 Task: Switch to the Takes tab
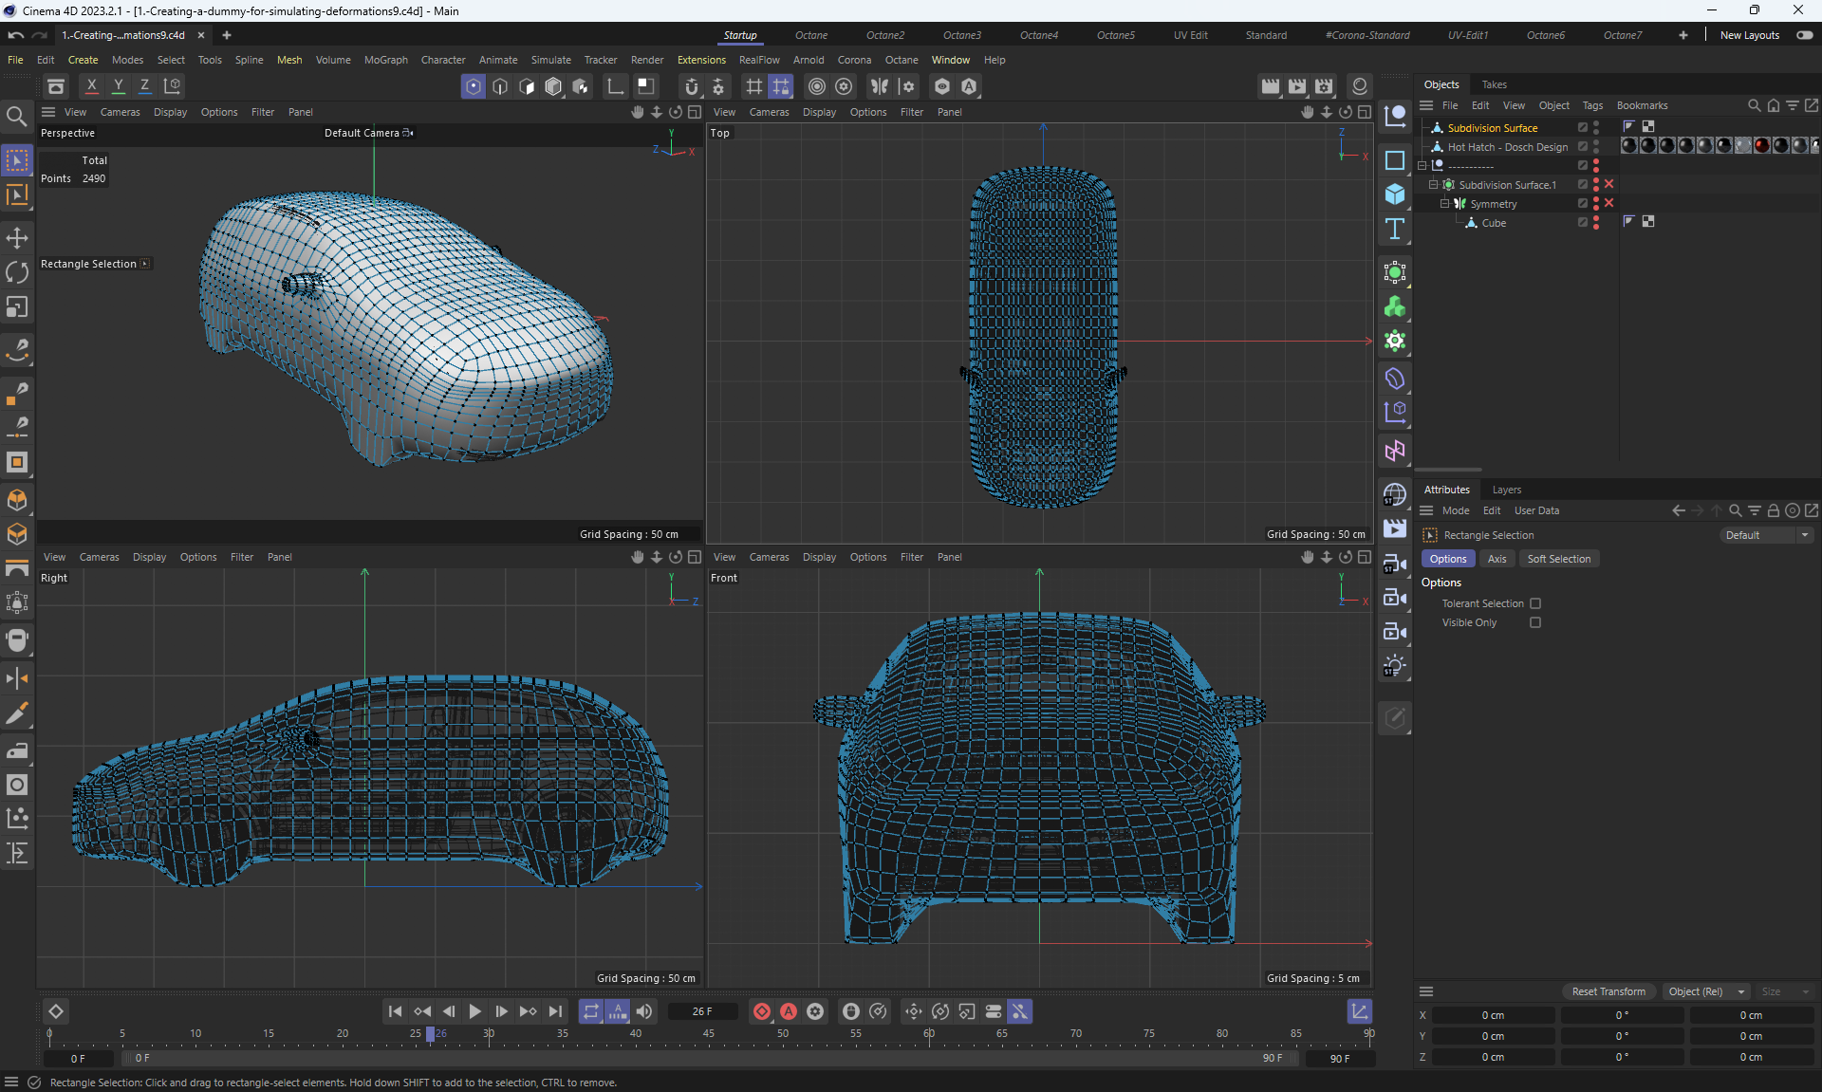click(1494, 84)
